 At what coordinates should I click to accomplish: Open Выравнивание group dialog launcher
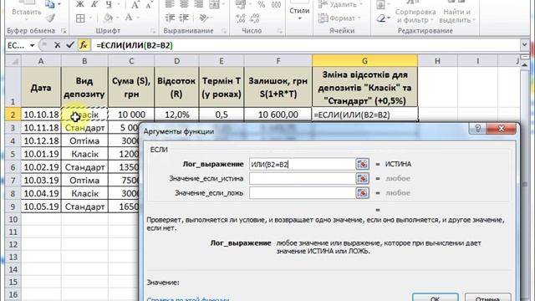pos(224,31)
